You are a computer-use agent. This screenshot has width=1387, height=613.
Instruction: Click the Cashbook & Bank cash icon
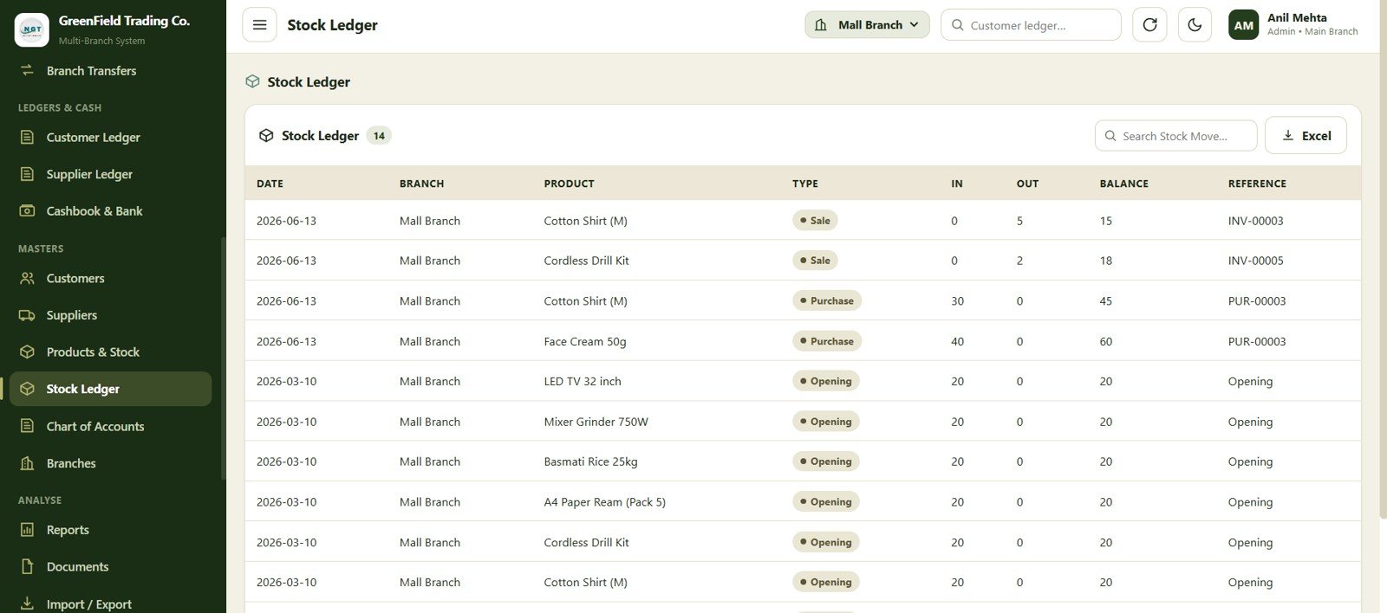28,211
